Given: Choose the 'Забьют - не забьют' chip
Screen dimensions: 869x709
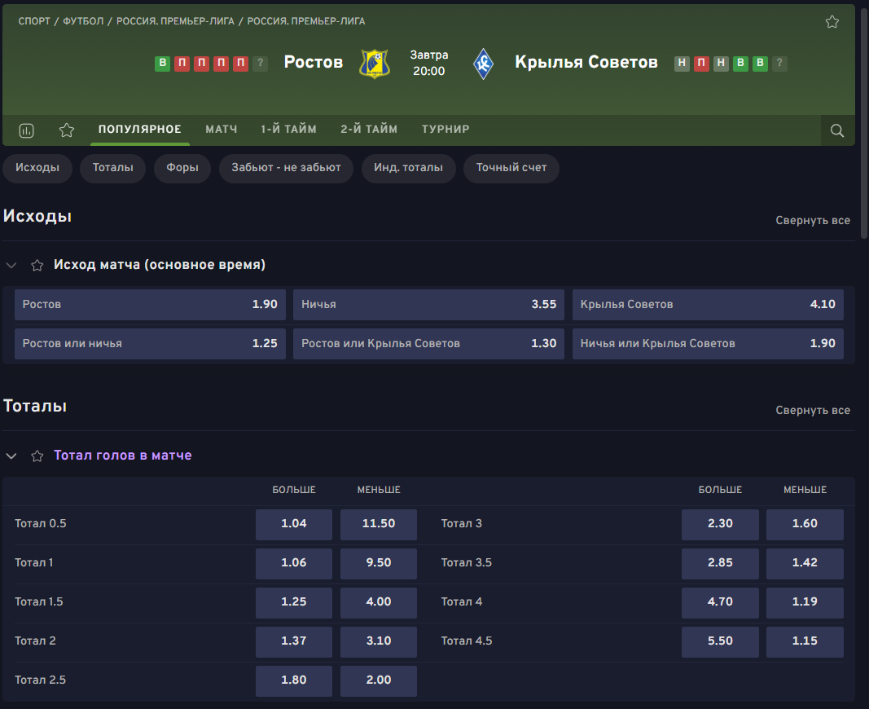Looking at the screenshot, I should [286, 168].
